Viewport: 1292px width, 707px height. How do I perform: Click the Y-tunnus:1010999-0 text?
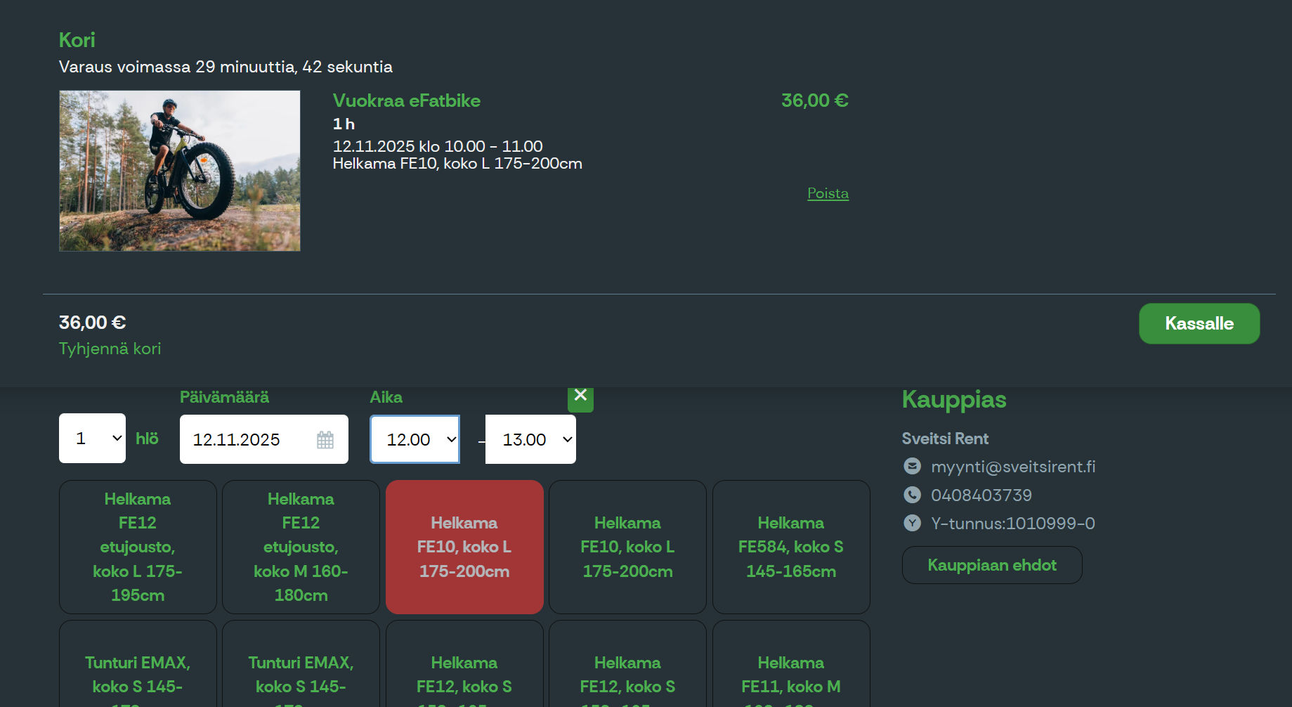click(x=1013, y=524)
